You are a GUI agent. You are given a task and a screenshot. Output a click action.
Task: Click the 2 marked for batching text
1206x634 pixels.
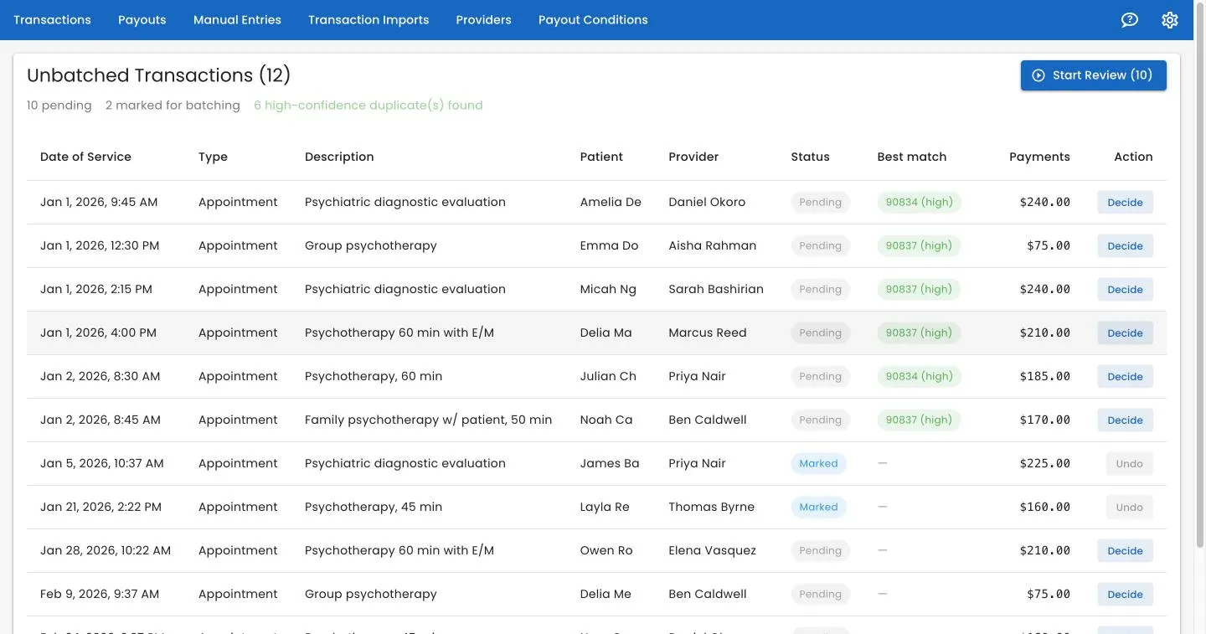tap(173, 106)
